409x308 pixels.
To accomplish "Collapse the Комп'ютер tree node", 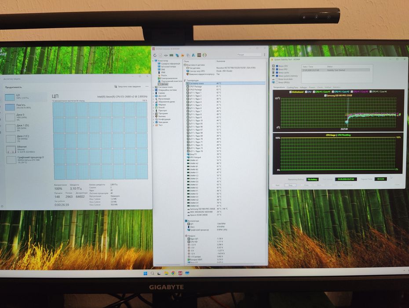I will tap(153, 61).
